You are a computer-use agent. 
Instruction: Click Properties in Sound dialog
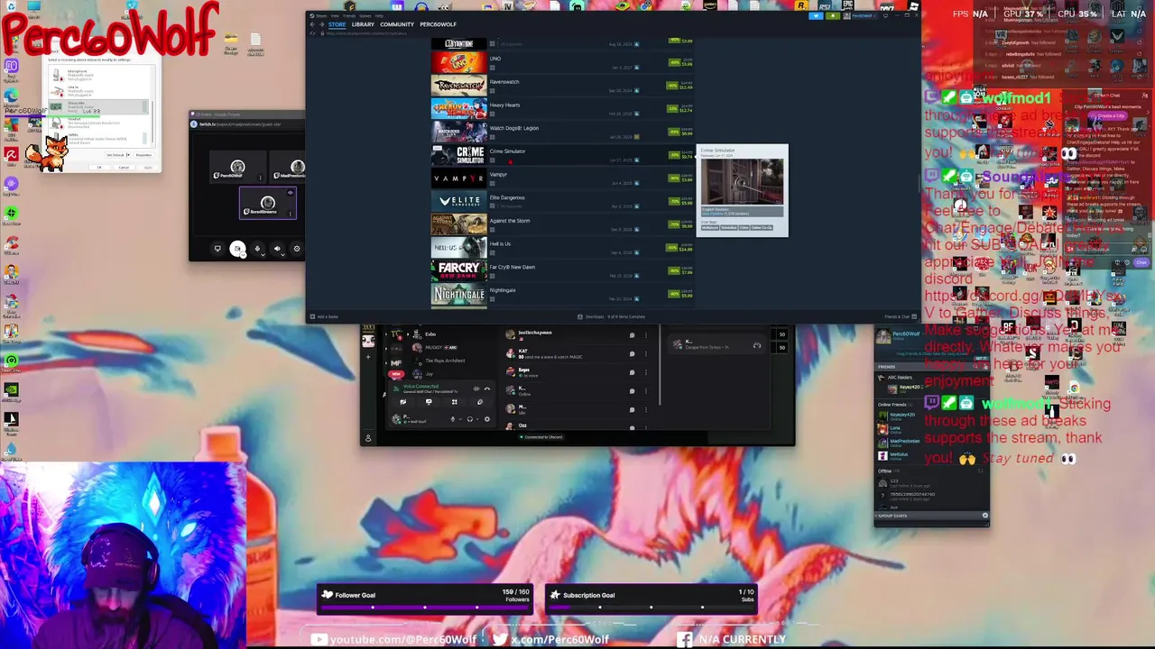point(143,155)
